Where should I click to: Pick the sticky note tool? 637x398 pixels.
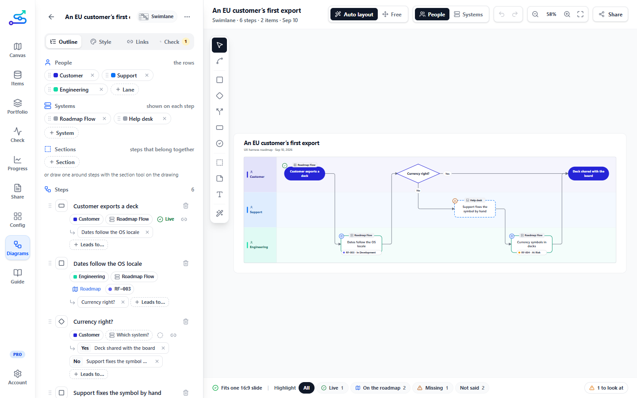(219, 179)
